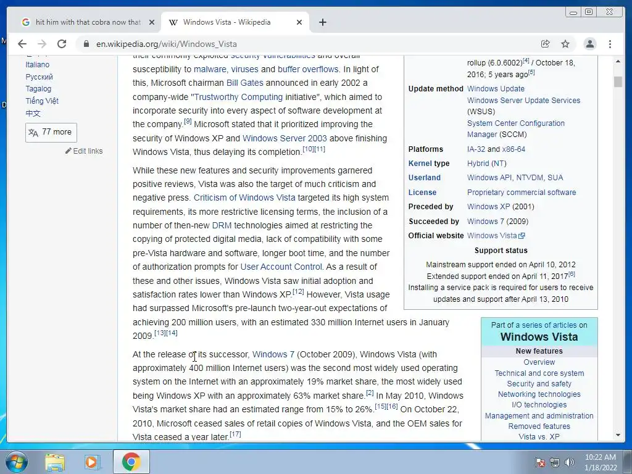
Task: Open Technical and core system link
Action: (x=539, y=373)
